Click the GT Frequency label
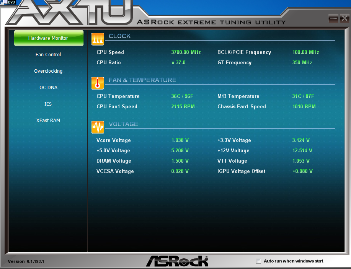The height and width of the screenshot is (269, 351). (x=234, y=62)
